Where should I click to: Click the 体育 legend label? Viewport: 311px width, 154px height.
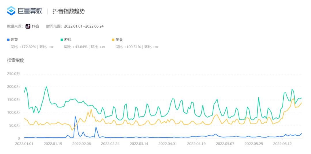14,40
